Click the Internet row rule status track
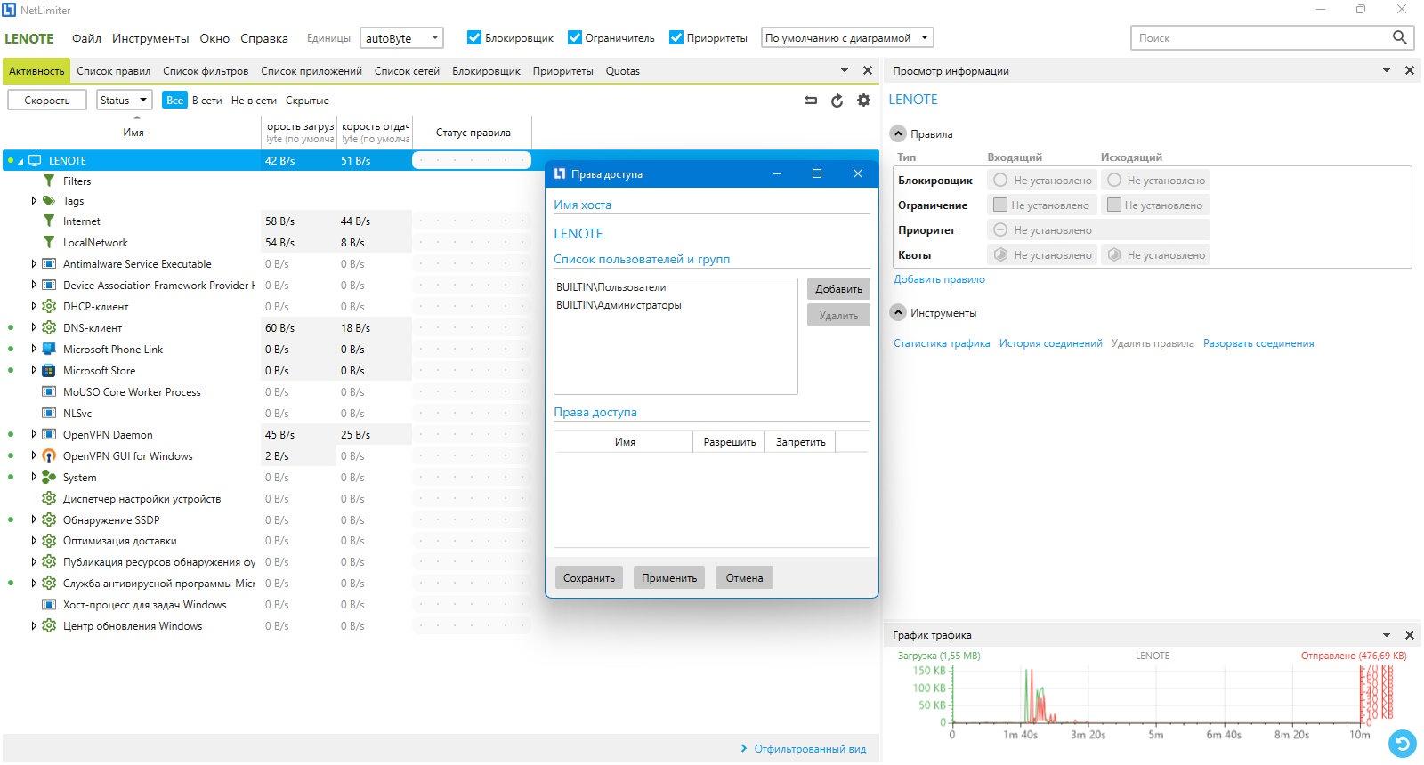Screen dimensions: 1424x765 [472, 221]
